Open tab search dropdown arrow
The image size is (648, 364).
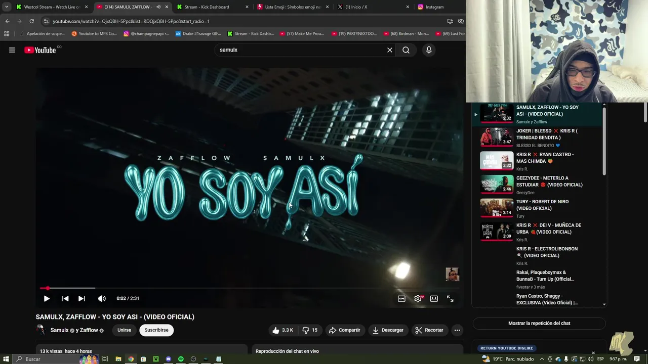pos(7,7)
